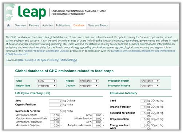Open the Region dropdown

(89, 81)
